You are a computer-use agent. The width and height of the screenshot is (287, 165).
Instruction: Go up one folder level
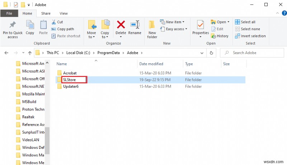coord(30,53)
